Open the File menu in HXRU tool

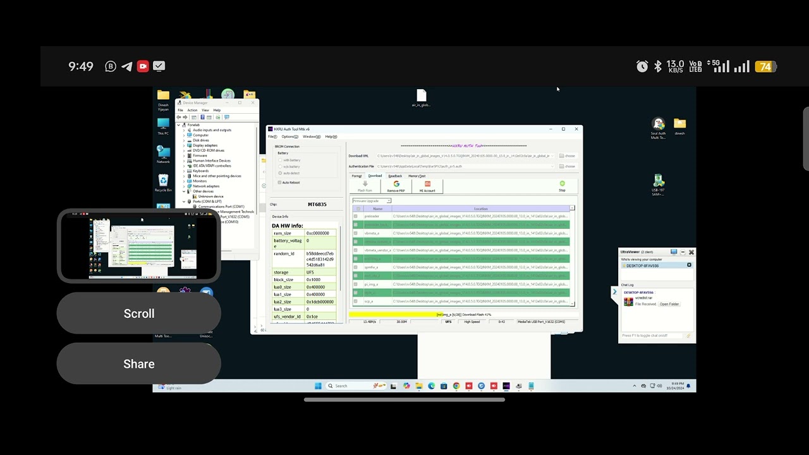coord(272,136)
